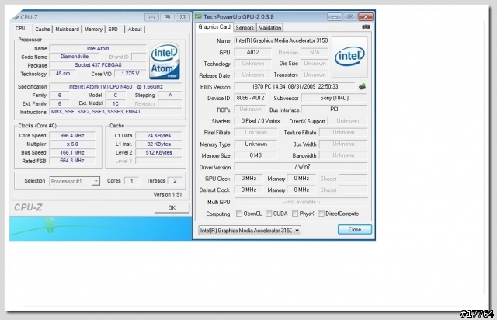Click the GPU-Z Name field with Graphics Media Accelerator 3150
The image size is (497, 320).
(281, 40)
